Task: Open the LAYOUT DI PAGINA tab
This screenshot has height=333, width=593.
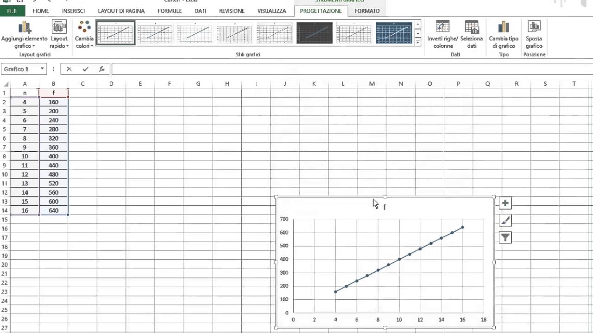Action: (121, 11)
